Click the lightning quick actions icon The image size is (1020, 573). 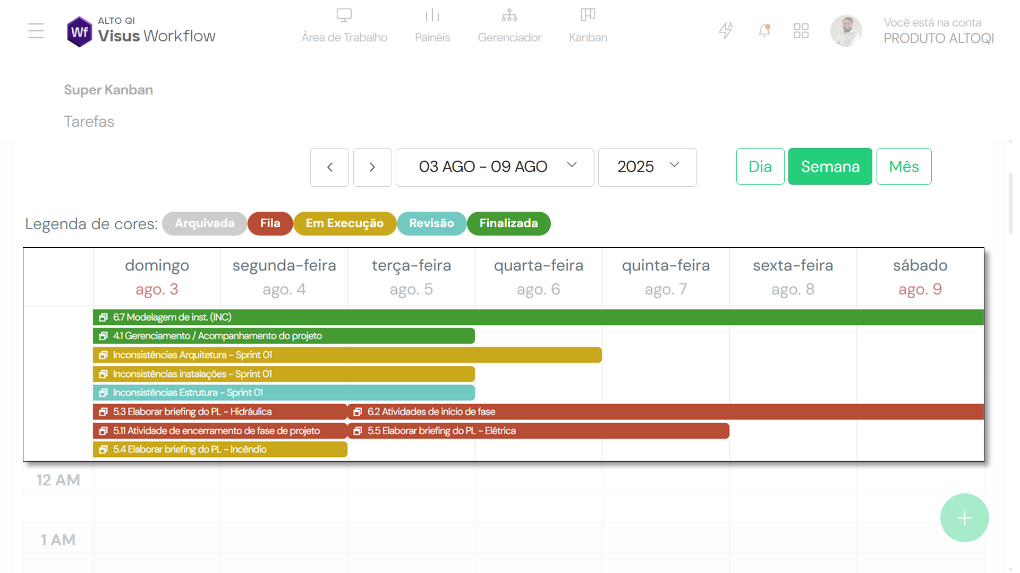click(726, 31)
